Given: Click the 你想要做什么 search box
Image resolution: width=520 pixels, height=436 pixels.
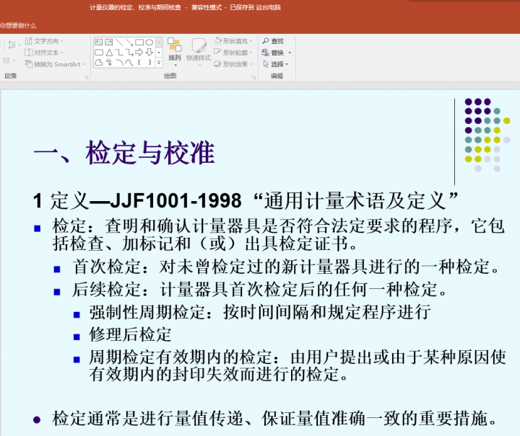Looking at the screenshot, I should coord(19,25).
